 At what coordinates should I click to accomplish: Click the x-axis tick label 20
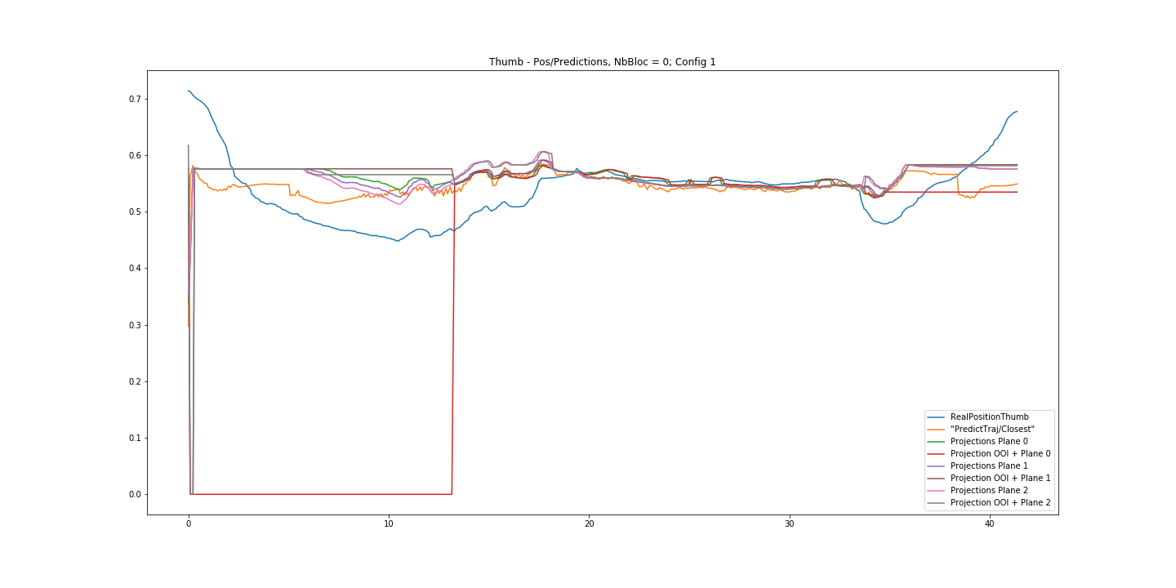(589, 526)
